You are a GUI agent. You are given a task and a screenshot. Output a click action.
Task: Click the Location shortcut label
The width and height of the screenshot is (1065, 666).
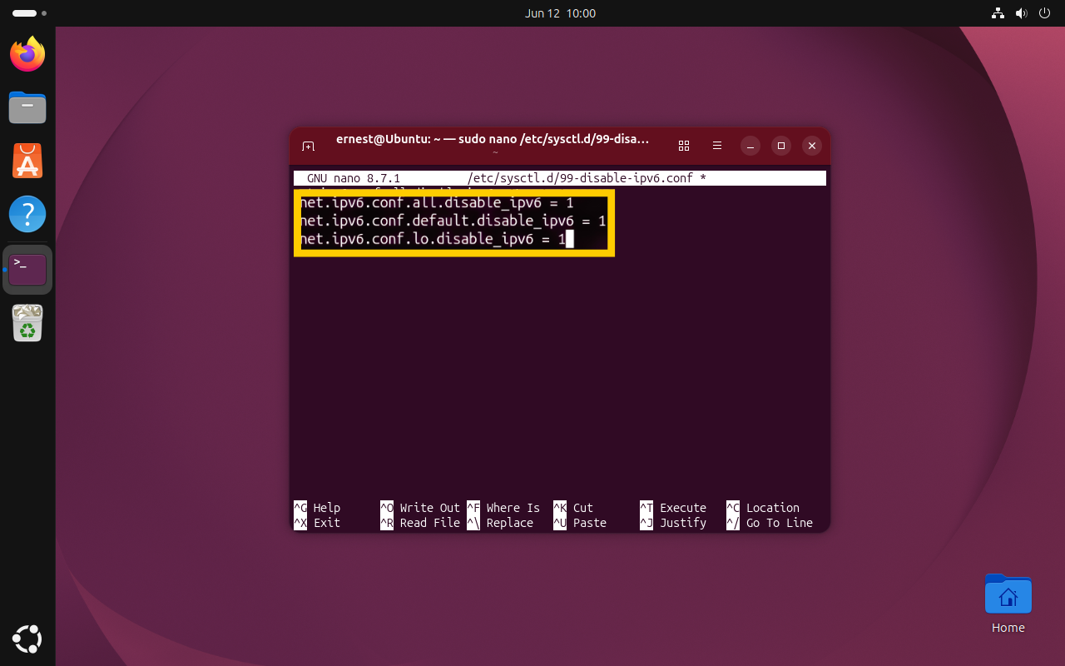(773, 508)
